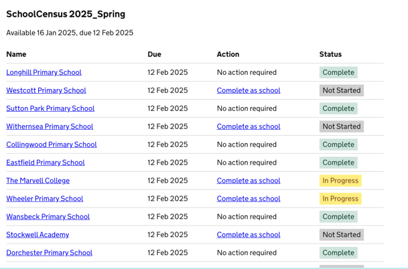Open Stockwell Academy link
The image size is (408, 269).
point(38,235)
